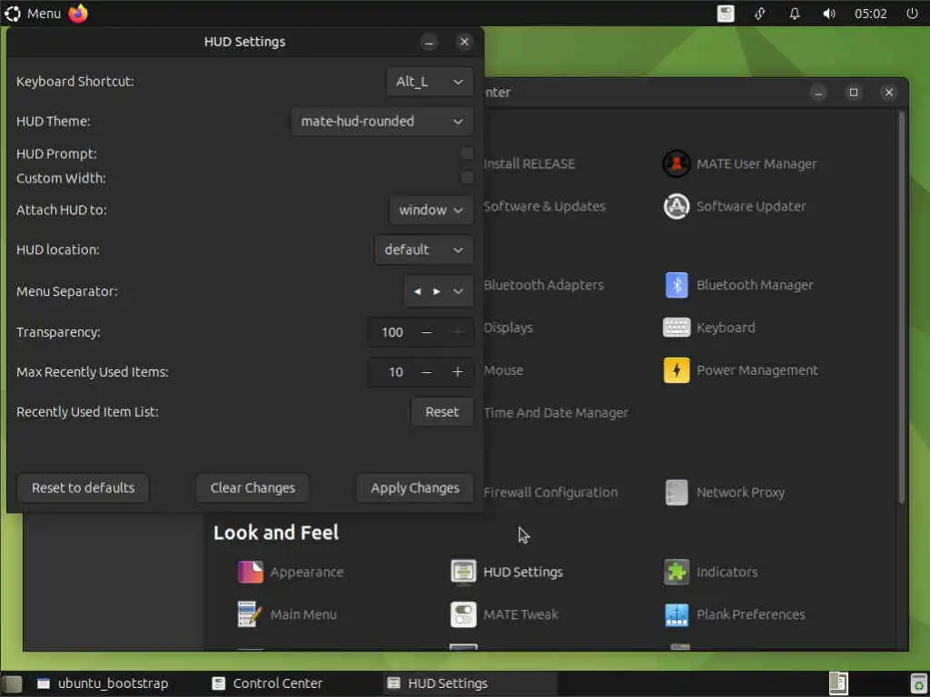Image resolution: width=930 pixels, height=697 pixels.
Task: Increase Max Recently Used Items with plus
Action: point(458,372)
